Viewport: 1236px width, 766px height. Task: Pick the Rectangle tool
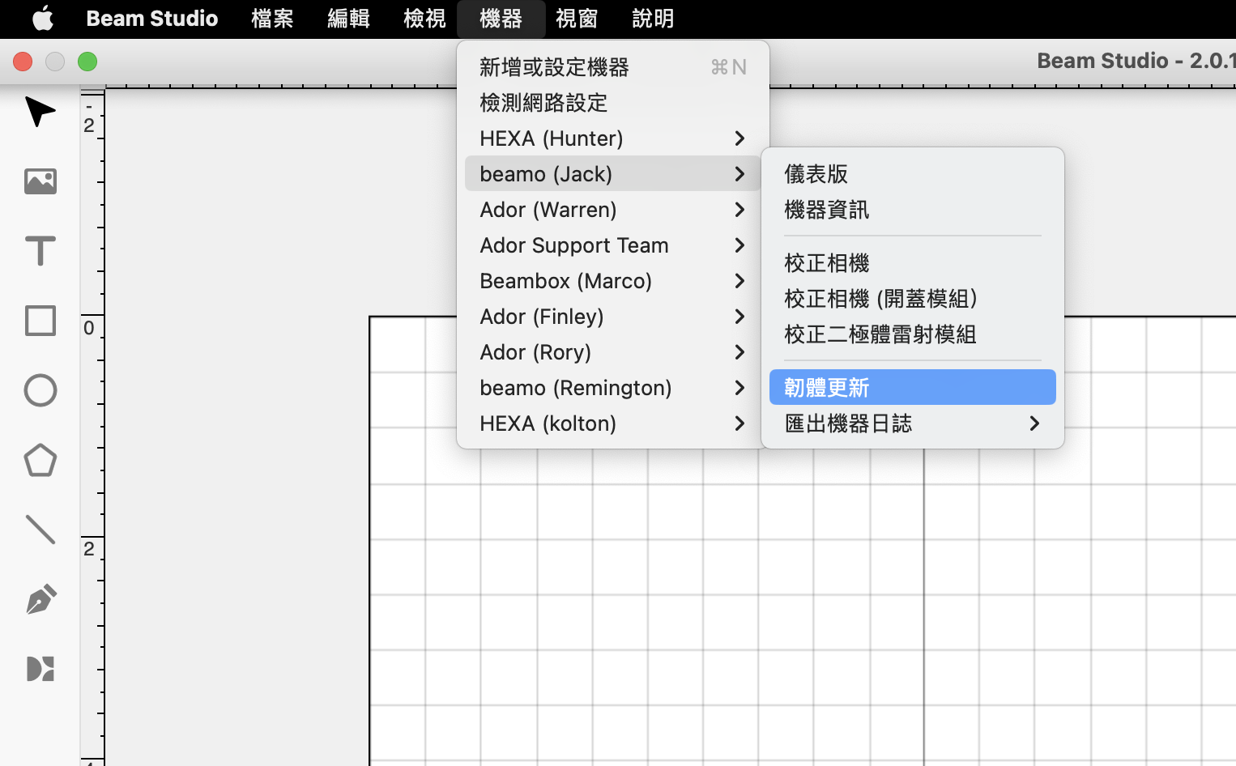point(40,321)
